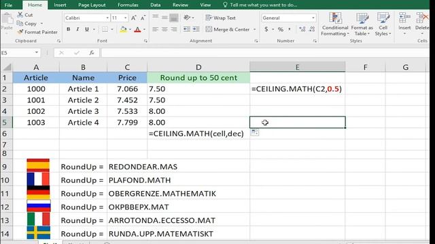
Task: Apply Percent Style format
Action: pos(281,29)
